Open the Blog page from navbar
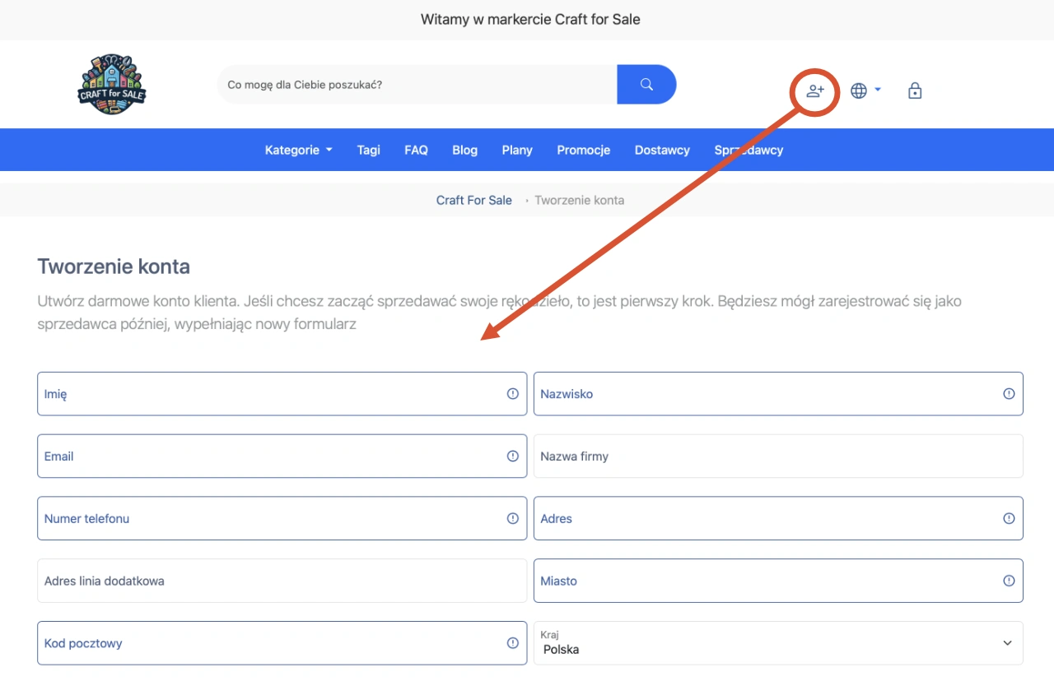This screenshot has height=681, width=1054. click(464, 150)
